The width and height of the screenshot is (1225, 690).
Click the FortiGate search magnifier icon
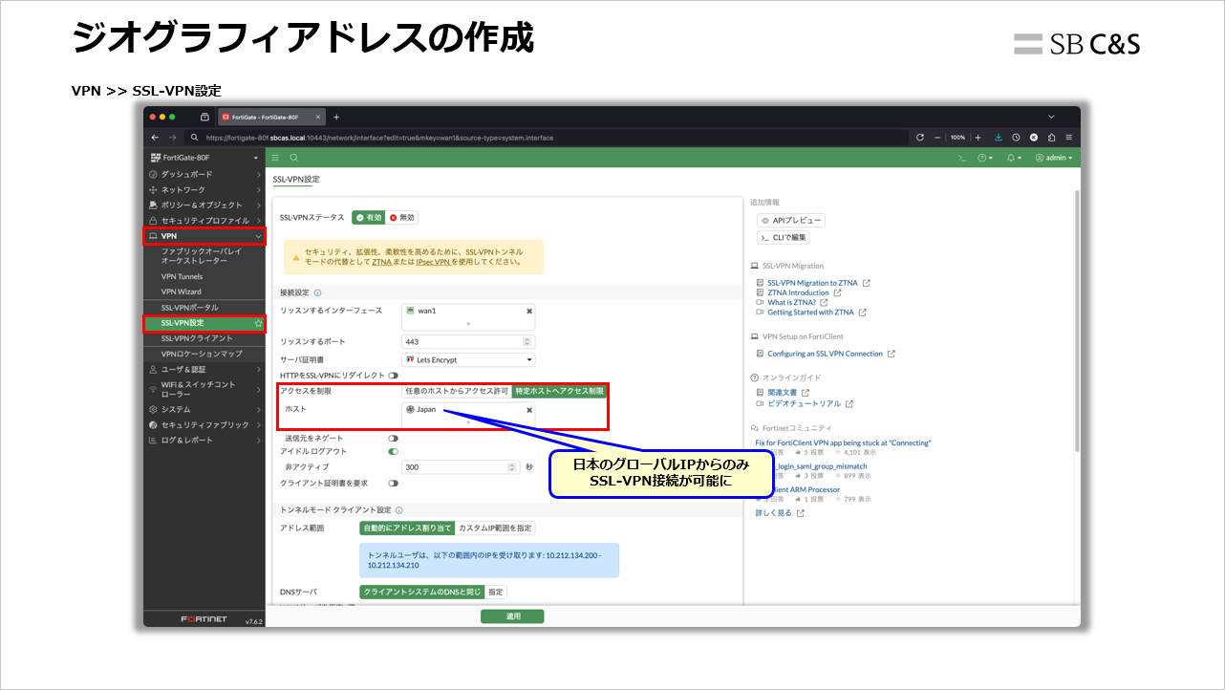294,158
